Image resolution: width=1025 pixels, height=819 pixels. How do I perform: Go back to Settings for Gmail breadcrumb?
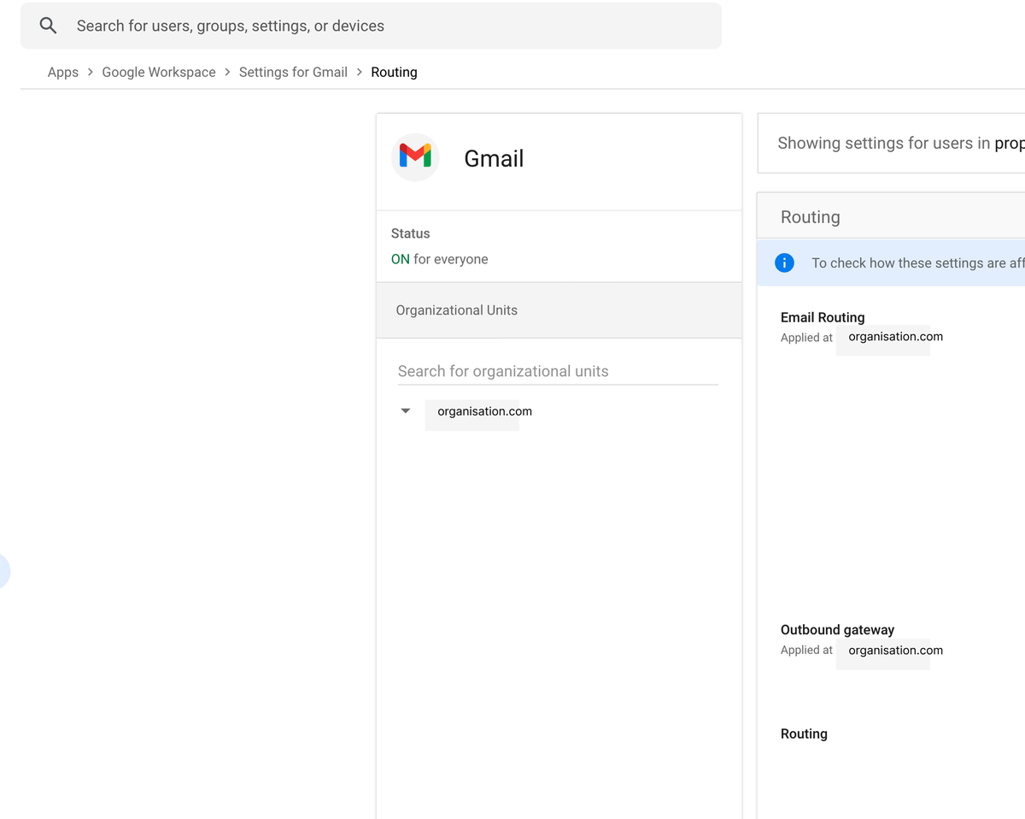(293, 72)
